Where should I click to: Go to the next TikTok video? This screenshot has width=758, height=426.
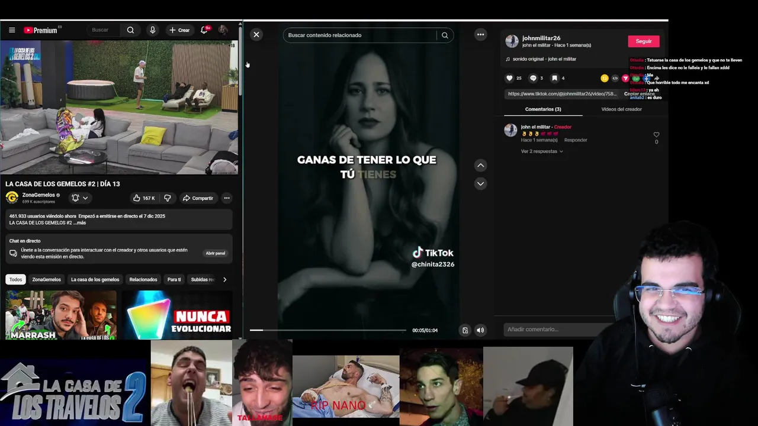[480, 183]
